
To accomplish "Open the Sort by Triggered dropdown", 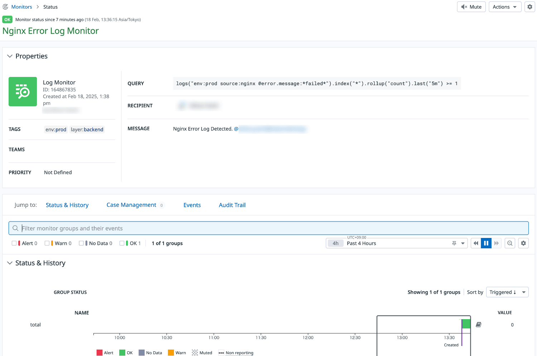I will 507,292.
